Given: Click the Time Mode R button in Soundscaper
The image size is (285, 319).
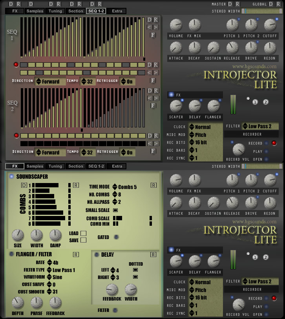Looking at the screenshot, I should [153, 185].
